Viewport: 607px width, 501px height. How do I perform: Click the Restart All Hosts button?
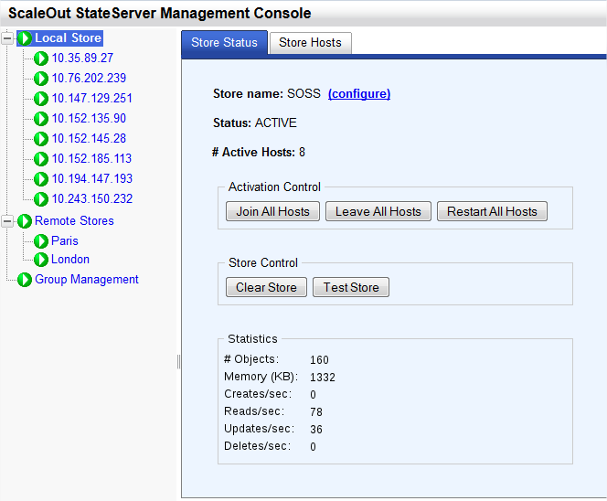click(x=492, y=211)
